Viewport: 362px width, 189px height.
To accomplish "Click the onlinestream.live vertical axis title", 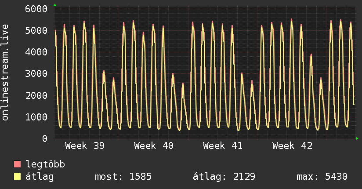I will pyautogui.click(x=5, y=73).
